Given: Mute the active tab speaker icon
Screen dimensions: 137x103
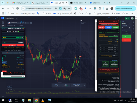Looking at the screenshot, I should [63, 3].
